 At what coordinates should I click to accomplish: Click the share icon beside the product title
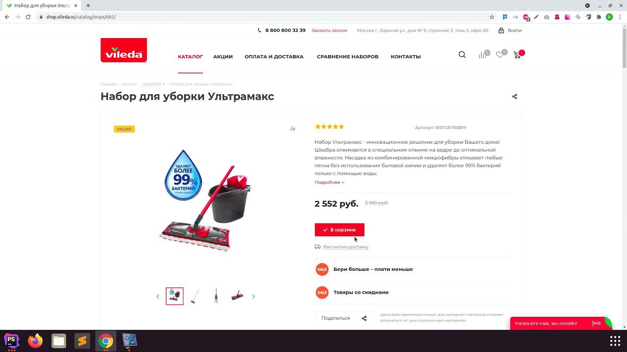pos(514,96)
